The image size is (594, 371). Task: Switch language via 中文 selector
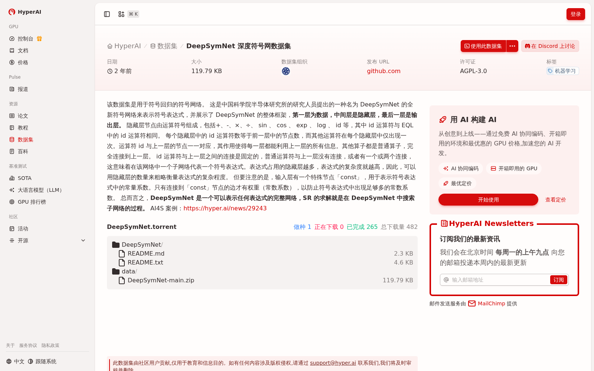(x=15, y=361)
